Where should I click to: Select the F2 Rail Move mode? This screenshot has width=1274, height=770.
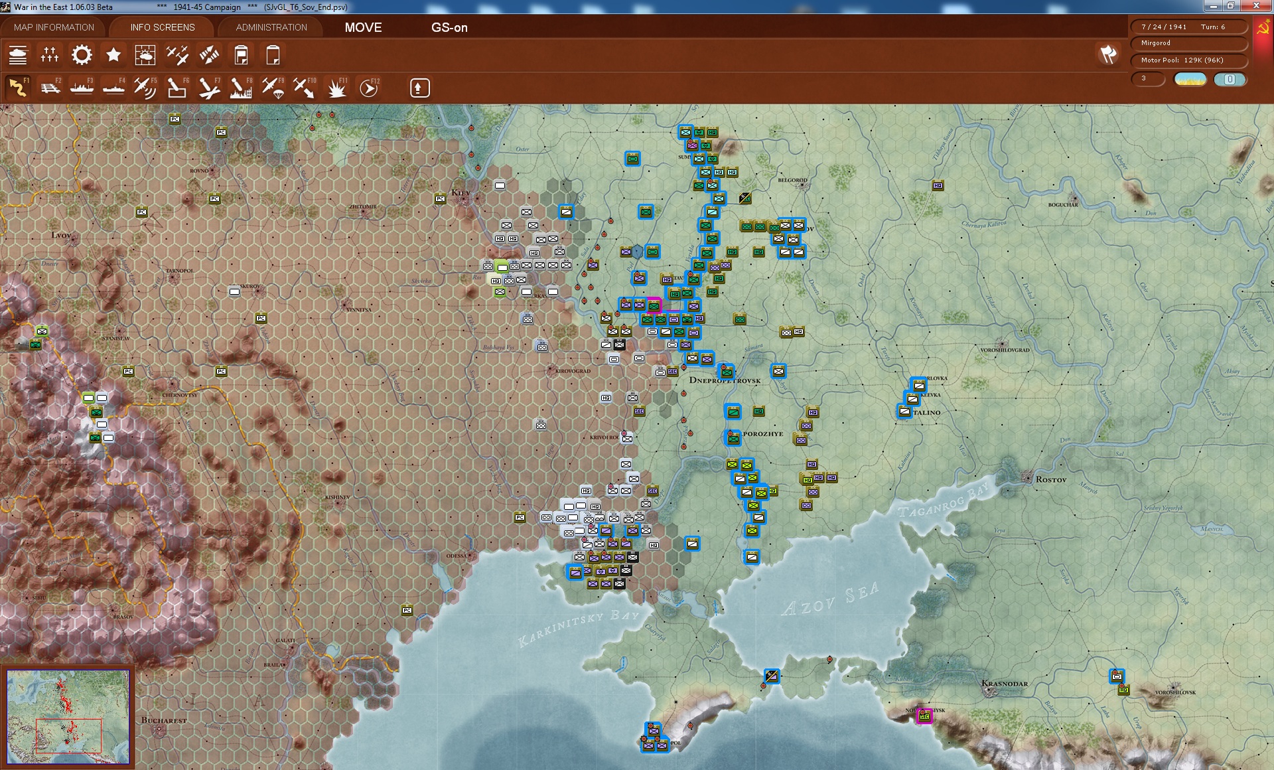point(50,88)
